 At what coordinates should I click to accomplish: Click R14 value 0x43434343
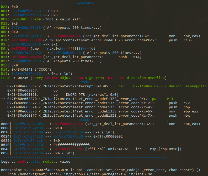tap(22, 69)
